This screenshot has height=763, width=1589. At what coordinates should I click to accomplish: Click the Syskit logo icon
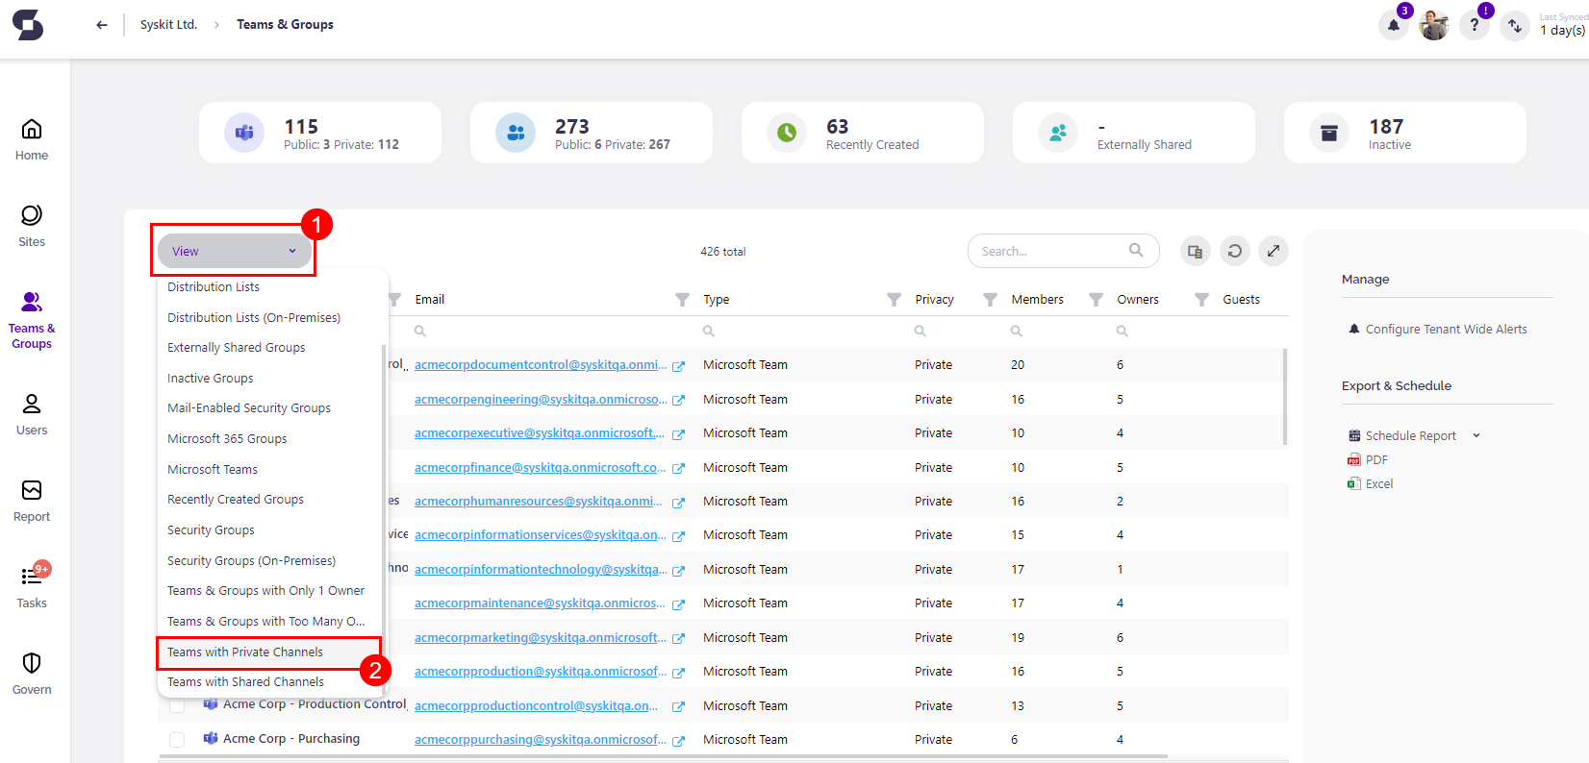coord(28,25)
